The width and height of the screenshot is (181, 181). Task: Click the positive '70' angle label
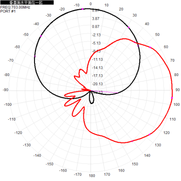(x=172, y=60)
